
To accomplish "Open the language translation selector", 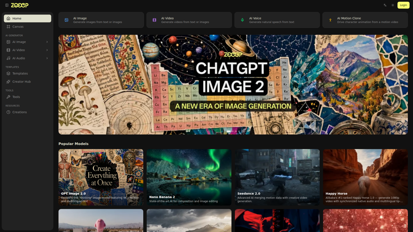I will pos(385,5).
